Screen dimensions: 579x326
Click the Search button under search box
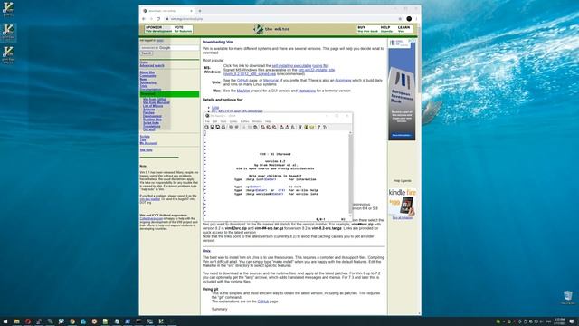click(147, 53)
